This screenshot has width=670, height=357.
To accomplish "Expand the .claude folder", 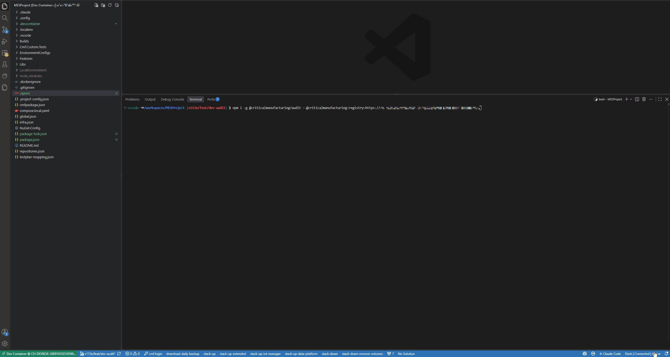I will coord(66,12).
